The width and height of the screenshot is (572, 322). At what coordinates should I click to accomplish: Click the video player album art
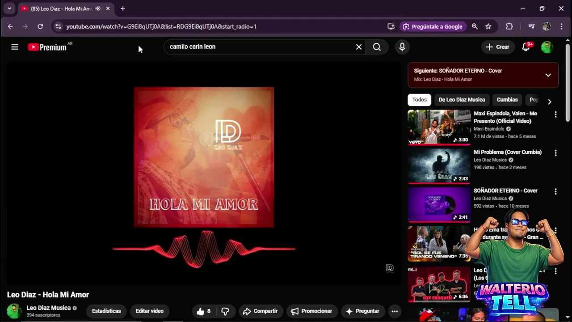pos(204,157)
